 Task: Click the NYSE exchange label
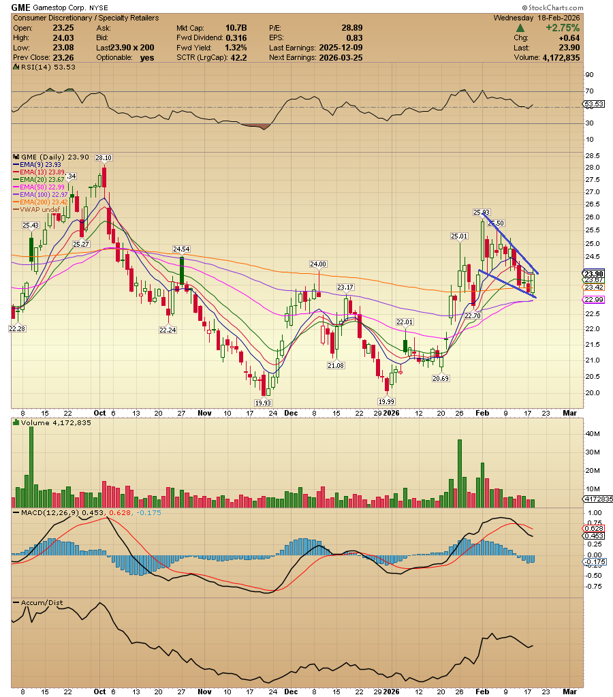point(99,8)
